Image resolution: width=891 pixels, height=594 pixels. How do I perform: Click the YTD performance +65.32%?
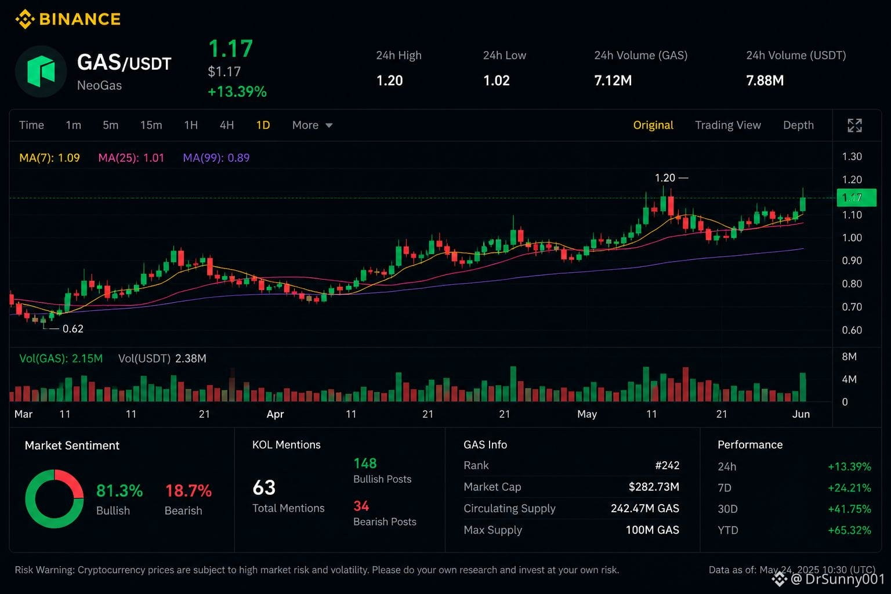(x=849, y=530)
